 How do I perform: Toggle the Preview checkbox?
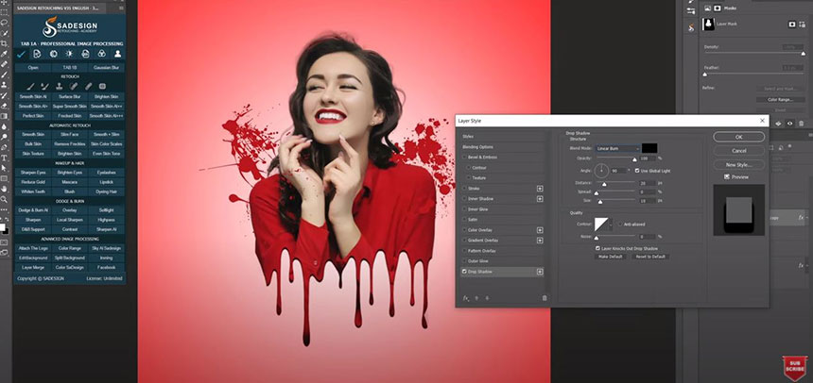click(x=727, y=176)
